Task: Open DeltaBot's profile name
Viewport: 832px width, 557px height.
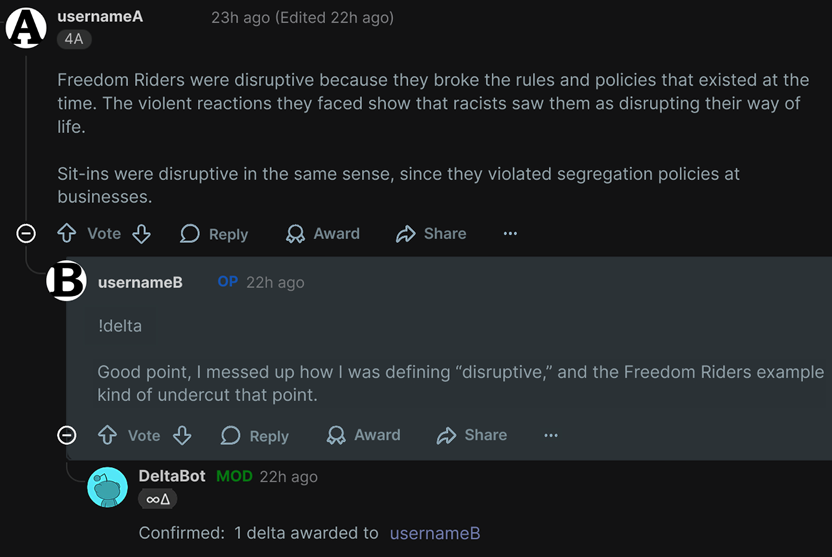Action: pos(172,476)
